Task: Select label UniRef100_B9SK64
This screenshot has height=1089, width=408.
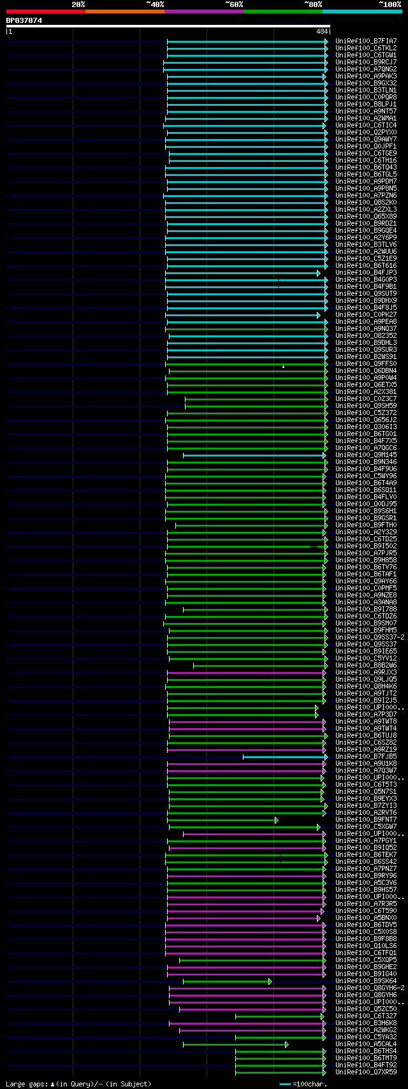Action: click(x=366, y=981)
